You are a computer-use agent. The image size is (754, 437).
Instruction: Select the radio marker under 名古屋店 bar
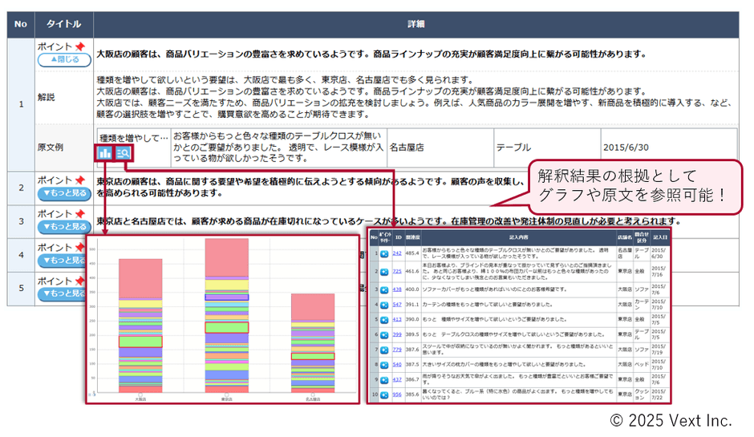312,394
